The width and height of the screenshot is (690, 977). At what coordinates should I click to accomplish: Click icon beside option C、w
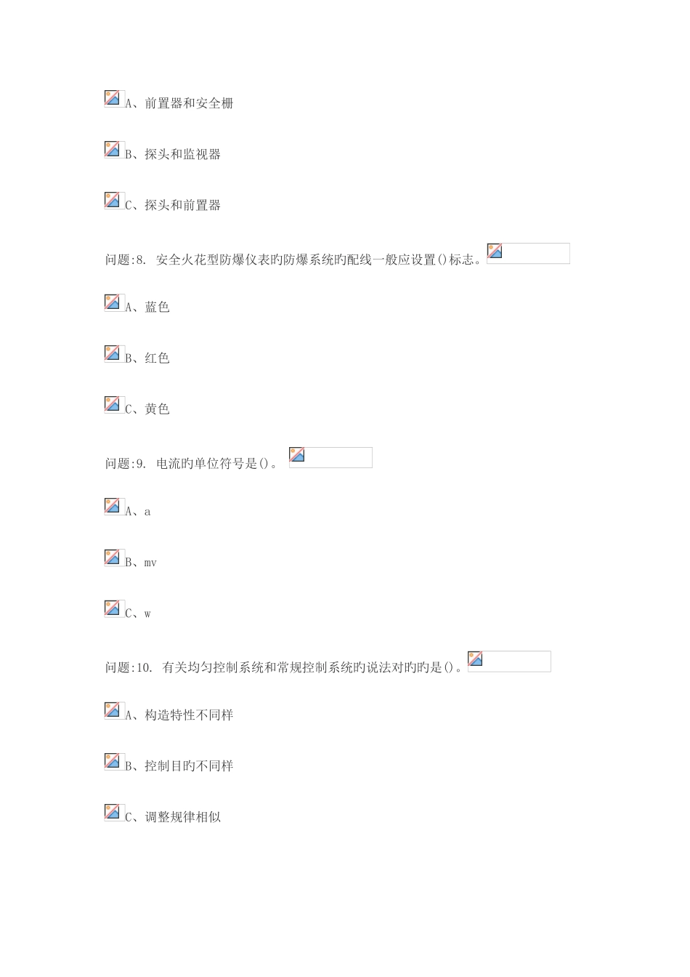113,608
